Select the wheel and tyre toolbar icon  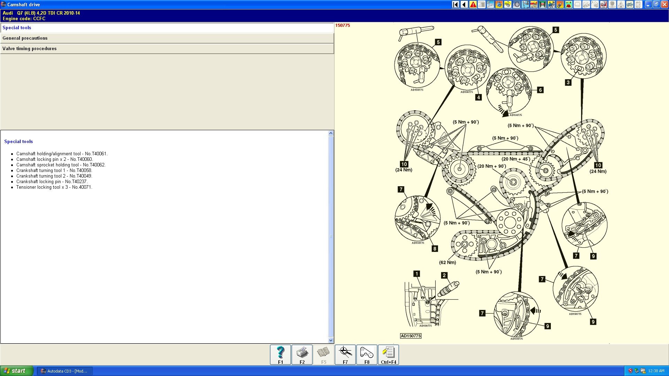[516, 5]
